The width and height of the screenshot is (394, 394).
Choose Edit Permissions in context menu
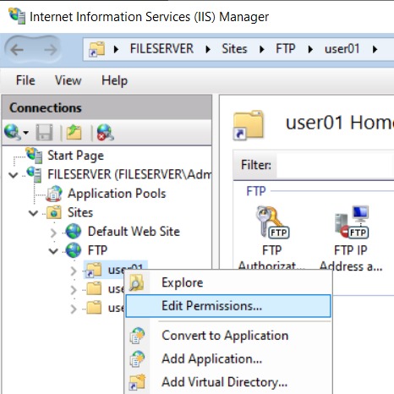pos(228,306)
